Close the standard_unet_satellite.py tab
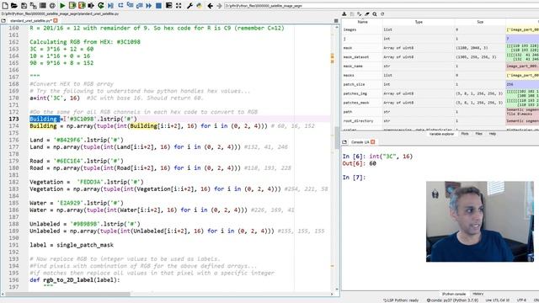Screen dimensions: 539x303 (x=56, y=20)
